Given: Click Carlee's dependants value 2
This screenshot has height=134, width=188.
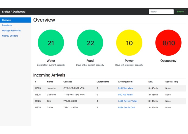Looking at the screenshot, I should point(97,107).
